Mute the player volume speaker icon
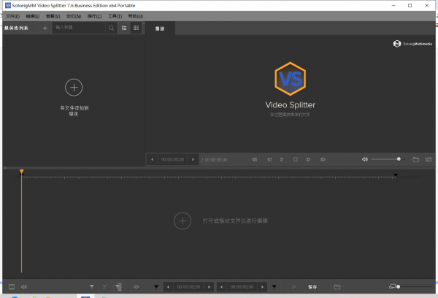438x298 pixels. pos(365,159)
